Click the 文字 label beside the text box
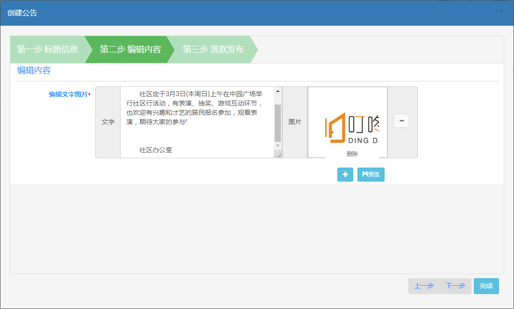The width and height of the screenshot is (514, 309). 108,122
